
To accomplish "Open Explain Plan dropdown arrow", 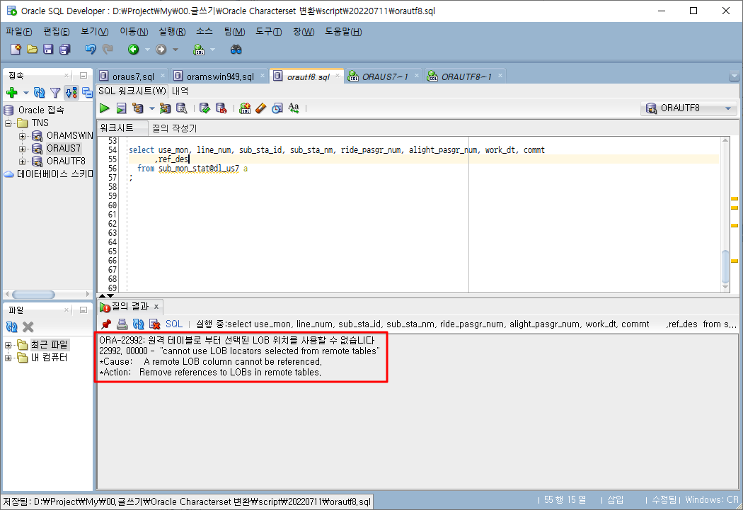I will click(151, 108).
